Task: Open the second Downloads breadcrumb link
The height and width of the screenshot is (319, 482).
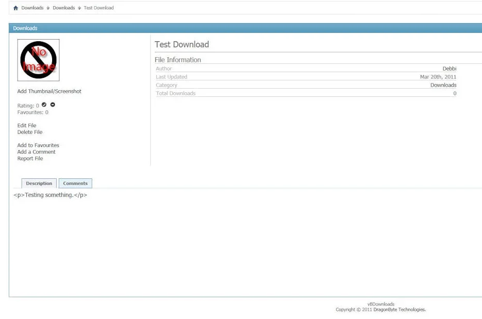Action: [63, 8]
